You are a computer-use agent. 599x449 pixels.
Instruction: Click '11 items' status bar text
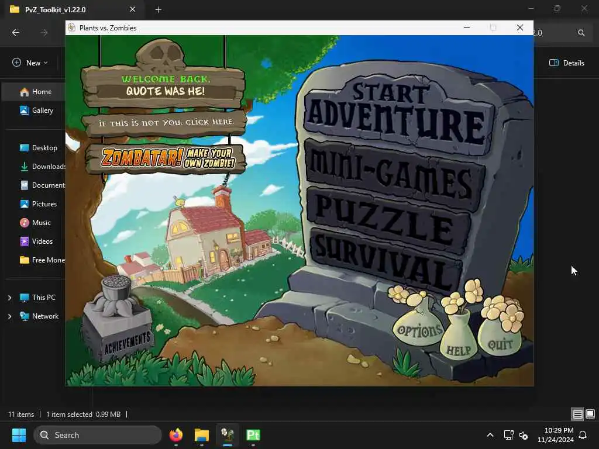21,415
